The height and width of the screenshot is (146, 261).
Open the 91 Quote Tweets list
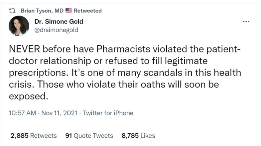89,136
